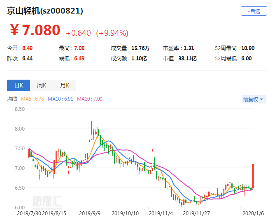Image resolution: width=275 pixels, height=218 pixels.
Task: Click the 2019/10/10 date axis label
Action: [125, 213]
